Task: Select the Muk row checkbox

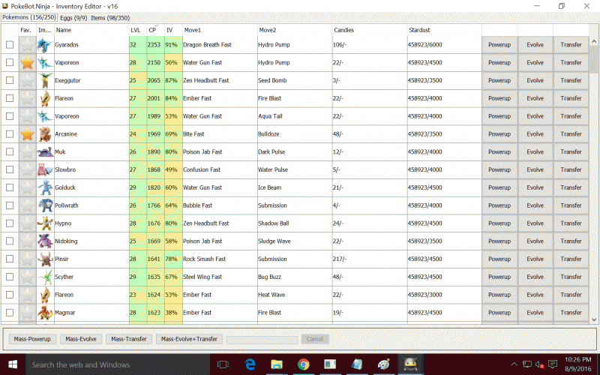Action: [x=10, y=152]
